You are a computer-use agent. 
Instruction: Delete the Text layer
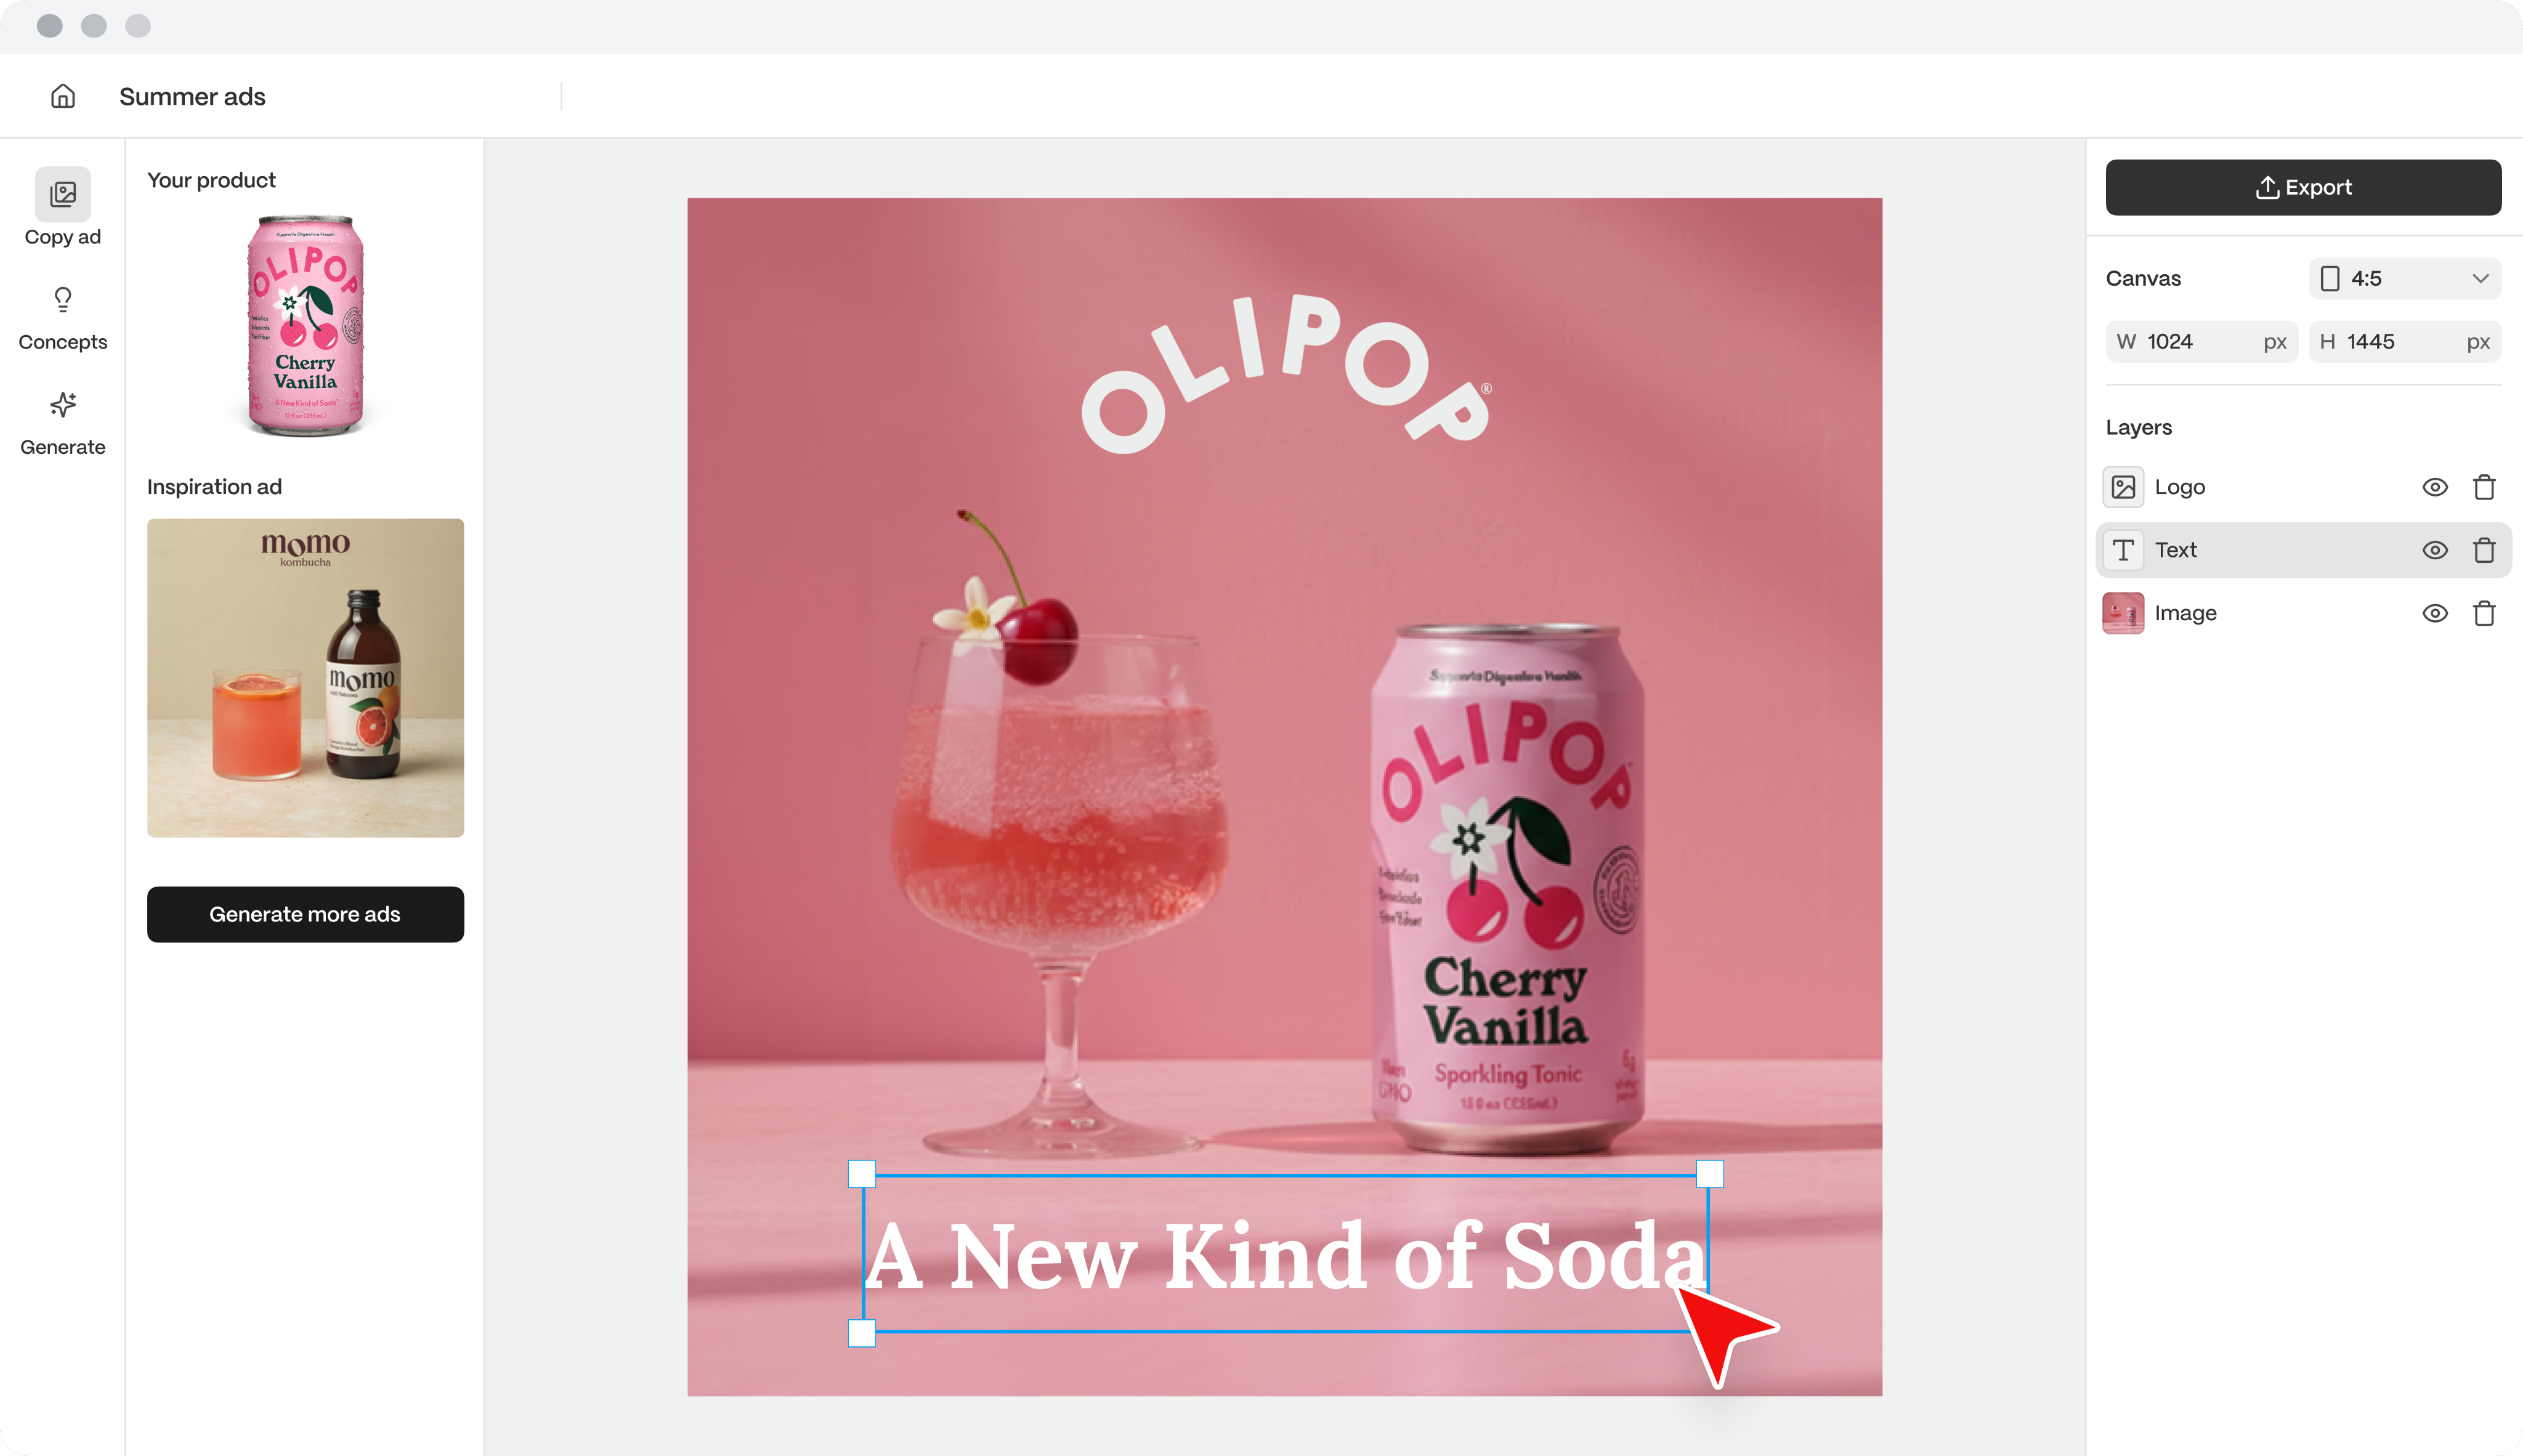click(2484, 550)
